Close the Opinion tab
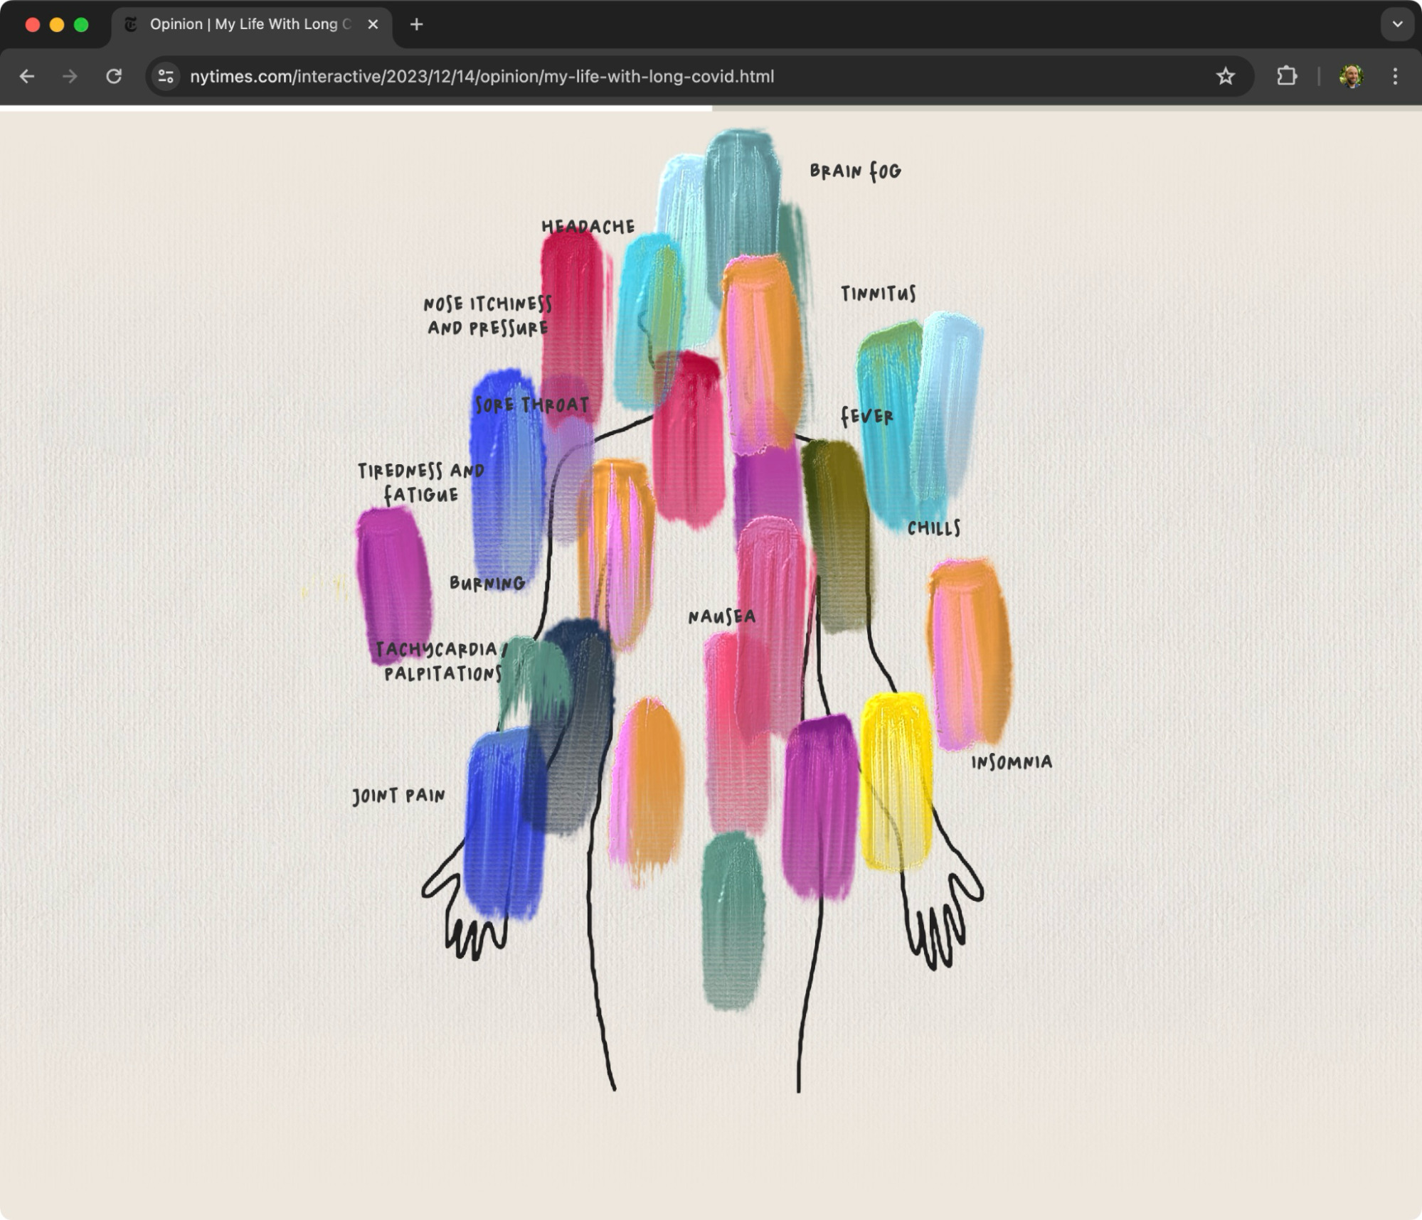Image resolution: width=1422 pixels, height=1220 pixels. [373, 24]
